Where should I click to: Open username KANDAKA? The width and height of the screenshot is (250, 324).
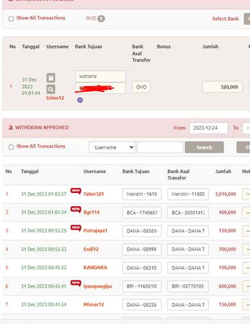tap(96, 268)
